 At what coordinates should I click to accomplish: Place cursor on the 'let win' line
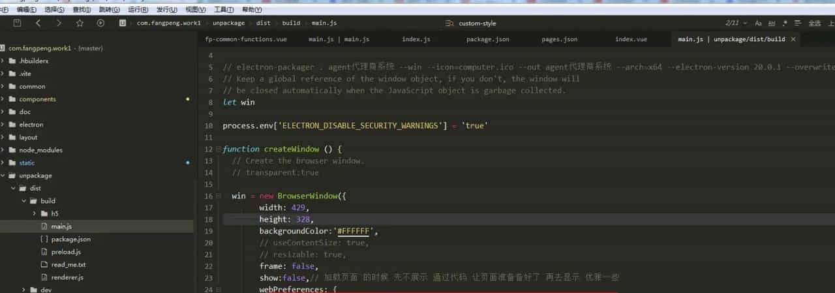(239, 102)
